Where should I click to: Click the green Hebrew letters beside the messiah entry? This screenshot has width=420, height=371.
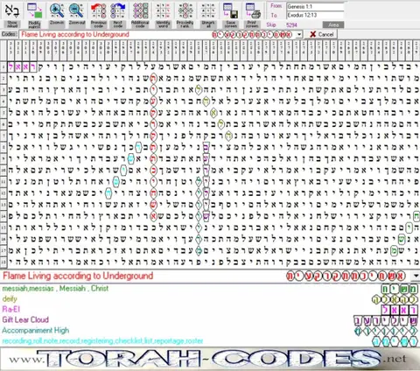click(399, 289)
